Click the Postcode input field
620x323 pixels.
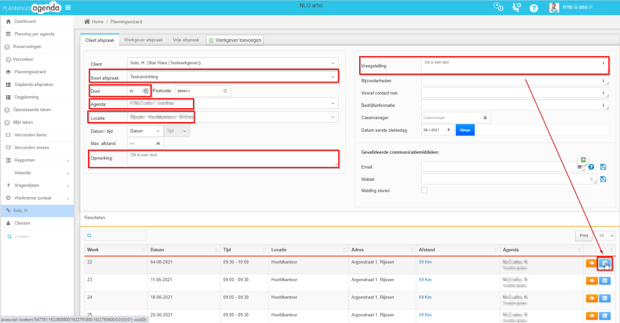[x=198, y=91]
